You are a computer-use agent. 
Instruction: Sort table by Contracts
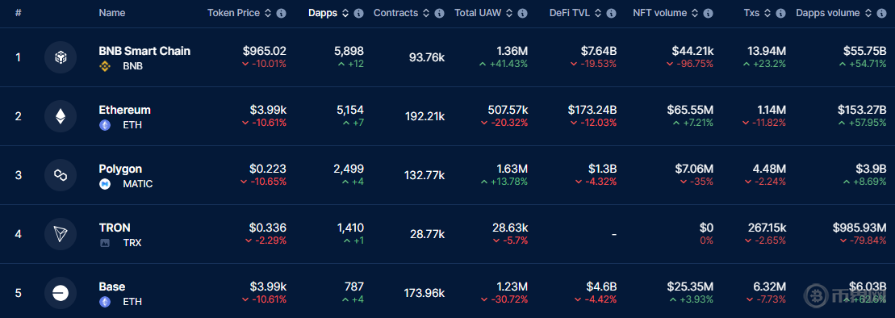(426, 13)
